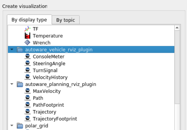Click the ConsoleMeter plugin icon
This screenshot has height=130, width=187.
point(27,57)
